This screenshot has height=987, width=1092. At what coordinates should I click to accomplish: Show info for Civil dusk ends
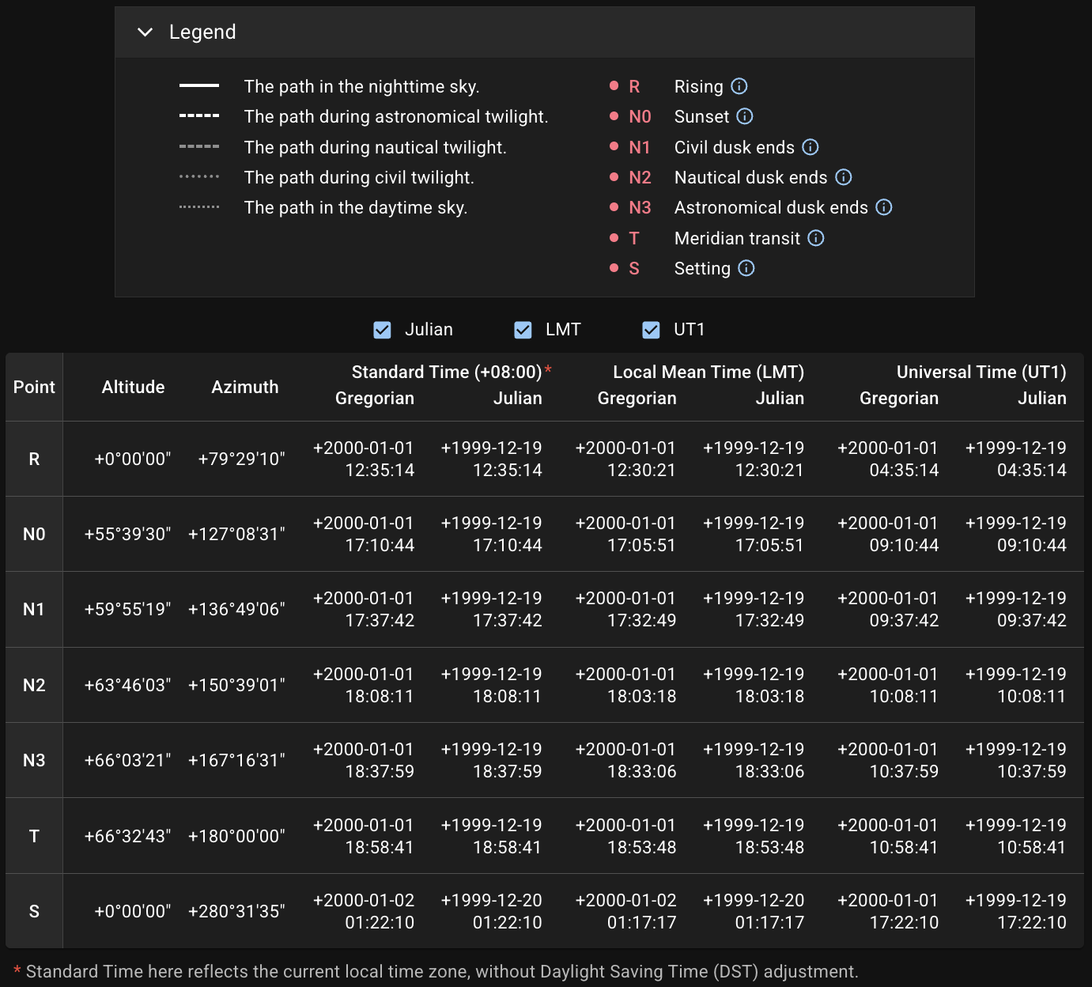click(810, 147)
